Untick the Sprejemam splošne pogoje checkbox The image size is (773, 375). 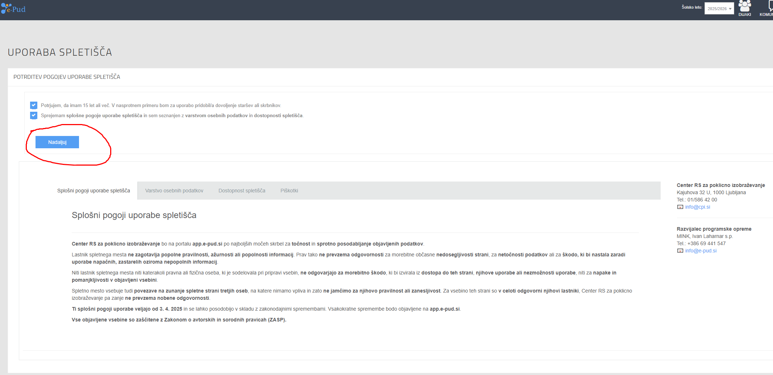click(x=34, y=115)
